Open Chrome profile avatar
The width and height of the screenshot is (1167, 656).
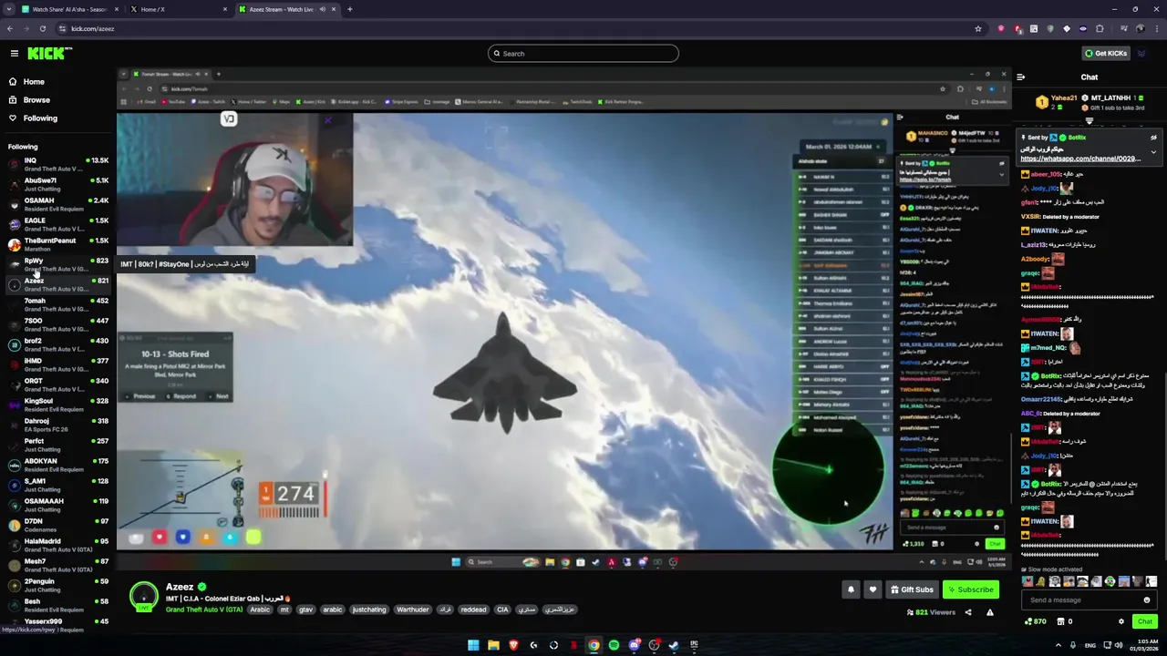pyautogui.click(x=1140, y=29)
